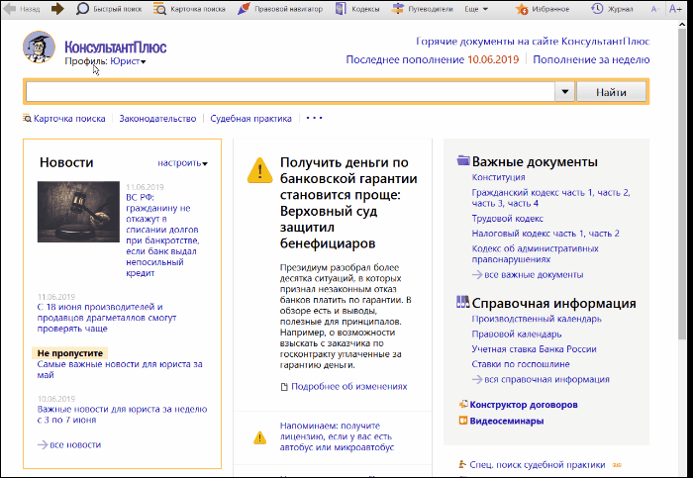
Task: Click the Получить деньги по банковской гарантии headline
Action: [348, 203]
